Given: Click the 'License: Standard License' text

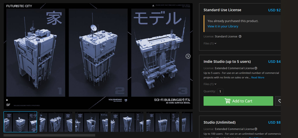Looking at the screenshot, I should pyautogui.click(x=221, y=36).
